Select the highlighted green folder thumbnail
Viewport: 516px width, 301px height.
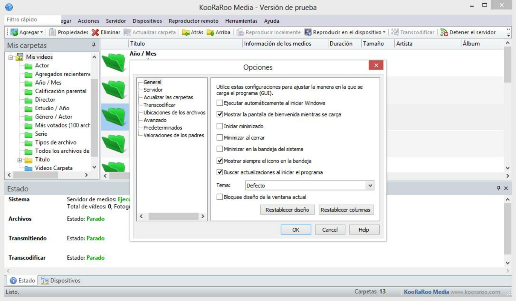(x=115, y=117)
